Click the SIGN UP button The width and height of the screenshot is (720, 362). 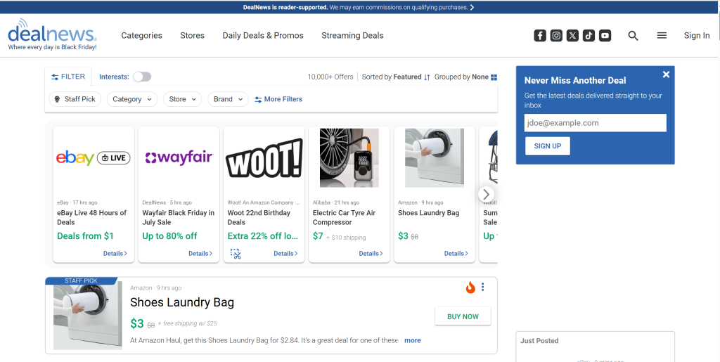[x=547, y=146]
